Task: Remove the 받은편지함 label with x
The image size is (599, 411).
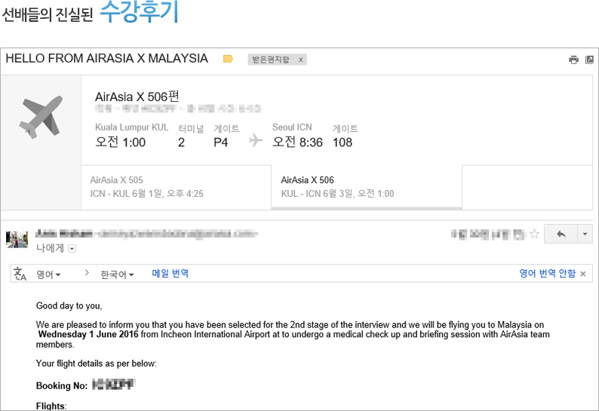Action: [x=301, y=60]
